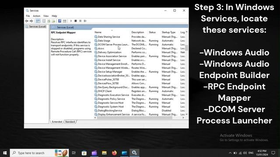Viewport: 280px width, 157px height.
Task: Click the Restart Service toolbar icon
Action: pyautogui.click(x=85, y=21)
